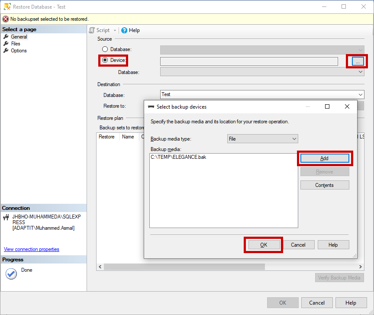Screen dimensions: 374x315
Task: Close the Restore Database window
Action: coord(364,6)
